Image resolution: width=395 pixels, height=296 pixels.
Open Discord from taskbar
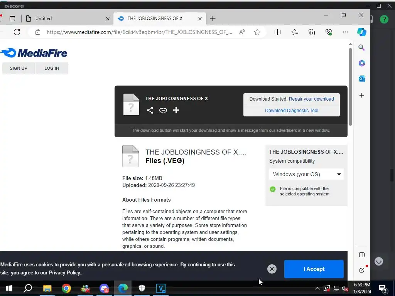104,288
